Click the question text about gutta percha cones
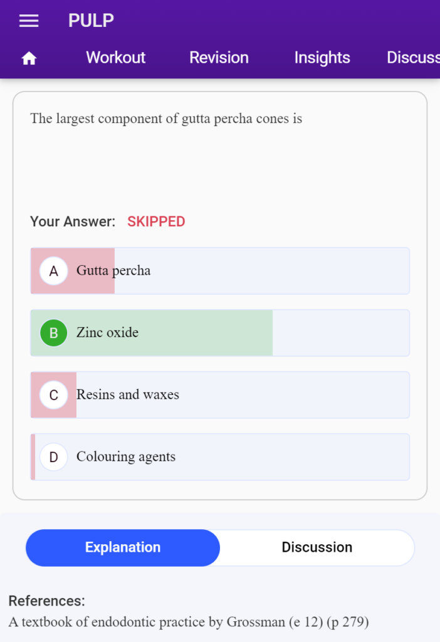This screenshot has width=440, height=642. [166, 118]
